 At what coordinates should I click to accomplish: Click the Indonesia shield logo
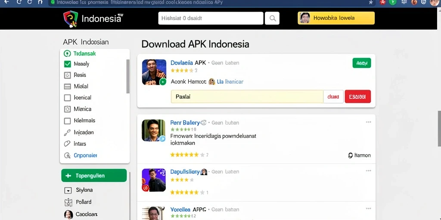pyautogui.click(x=71, y=19)
